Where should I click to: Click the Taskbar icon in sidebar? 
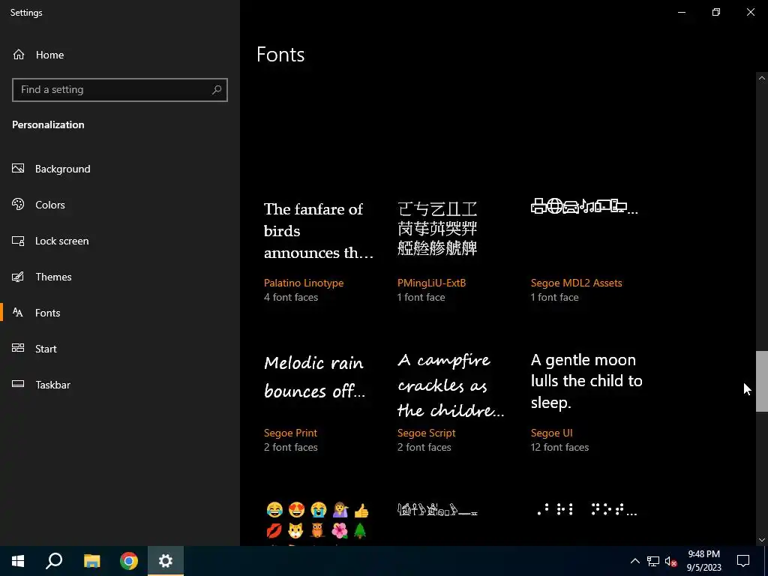click(18, 384)
